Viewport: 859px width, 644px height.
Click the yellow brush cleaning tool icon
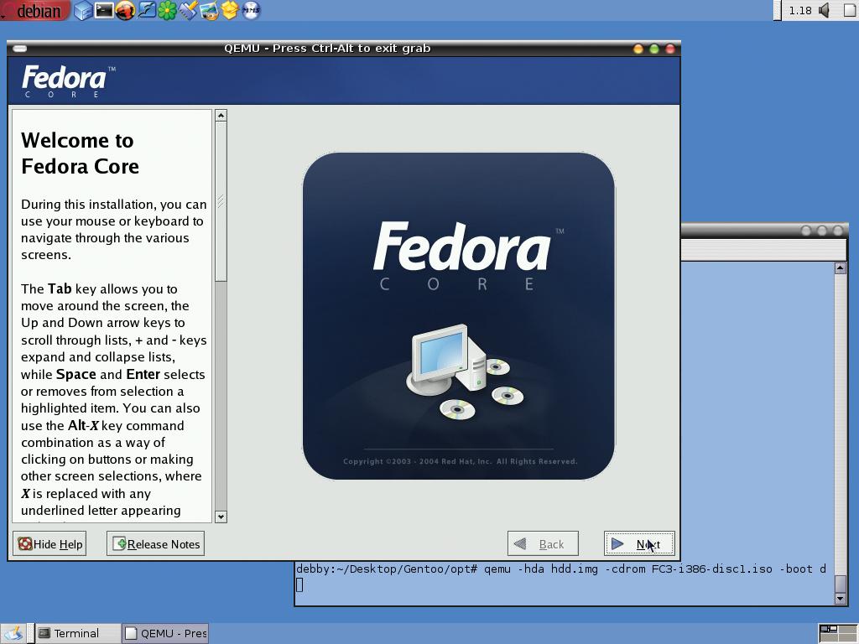pyautogui.click(x=187, y=10)
